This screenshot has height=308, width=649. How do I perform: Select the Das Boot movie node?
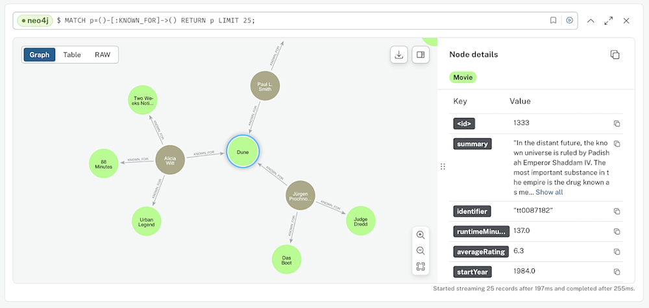286,259
